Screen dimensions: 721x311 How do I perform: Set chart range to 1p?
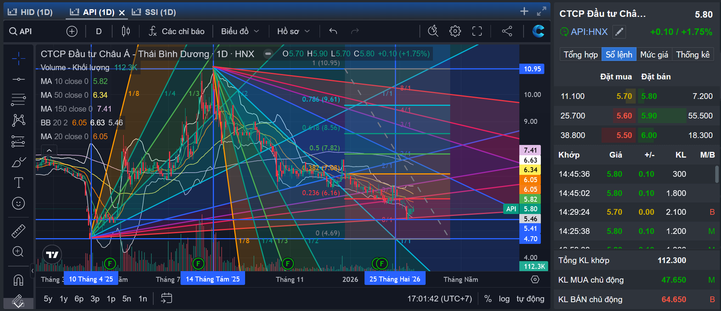[111, 299]
